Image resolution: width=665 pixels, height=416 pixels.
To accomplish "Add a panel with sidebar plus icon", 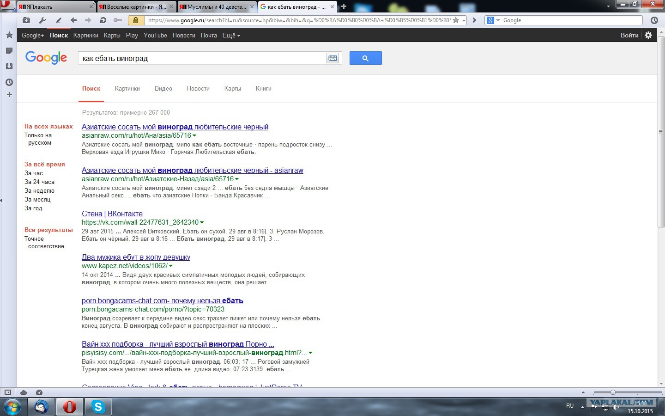I will coord(9,94).
